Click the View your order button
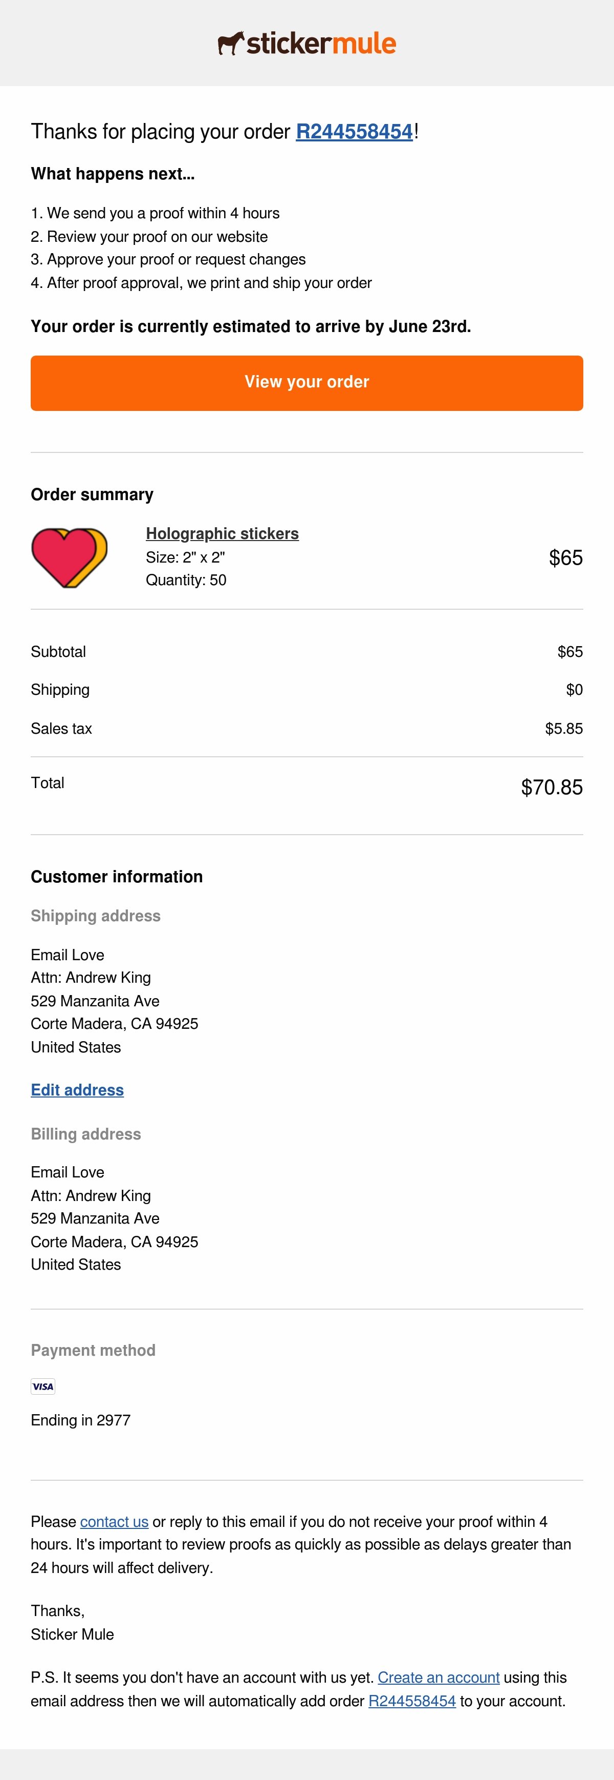614x1780 pixels. (x=307, y=383)
